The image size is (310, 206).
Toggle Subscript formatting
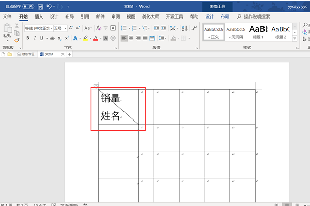tap(60, 38)
